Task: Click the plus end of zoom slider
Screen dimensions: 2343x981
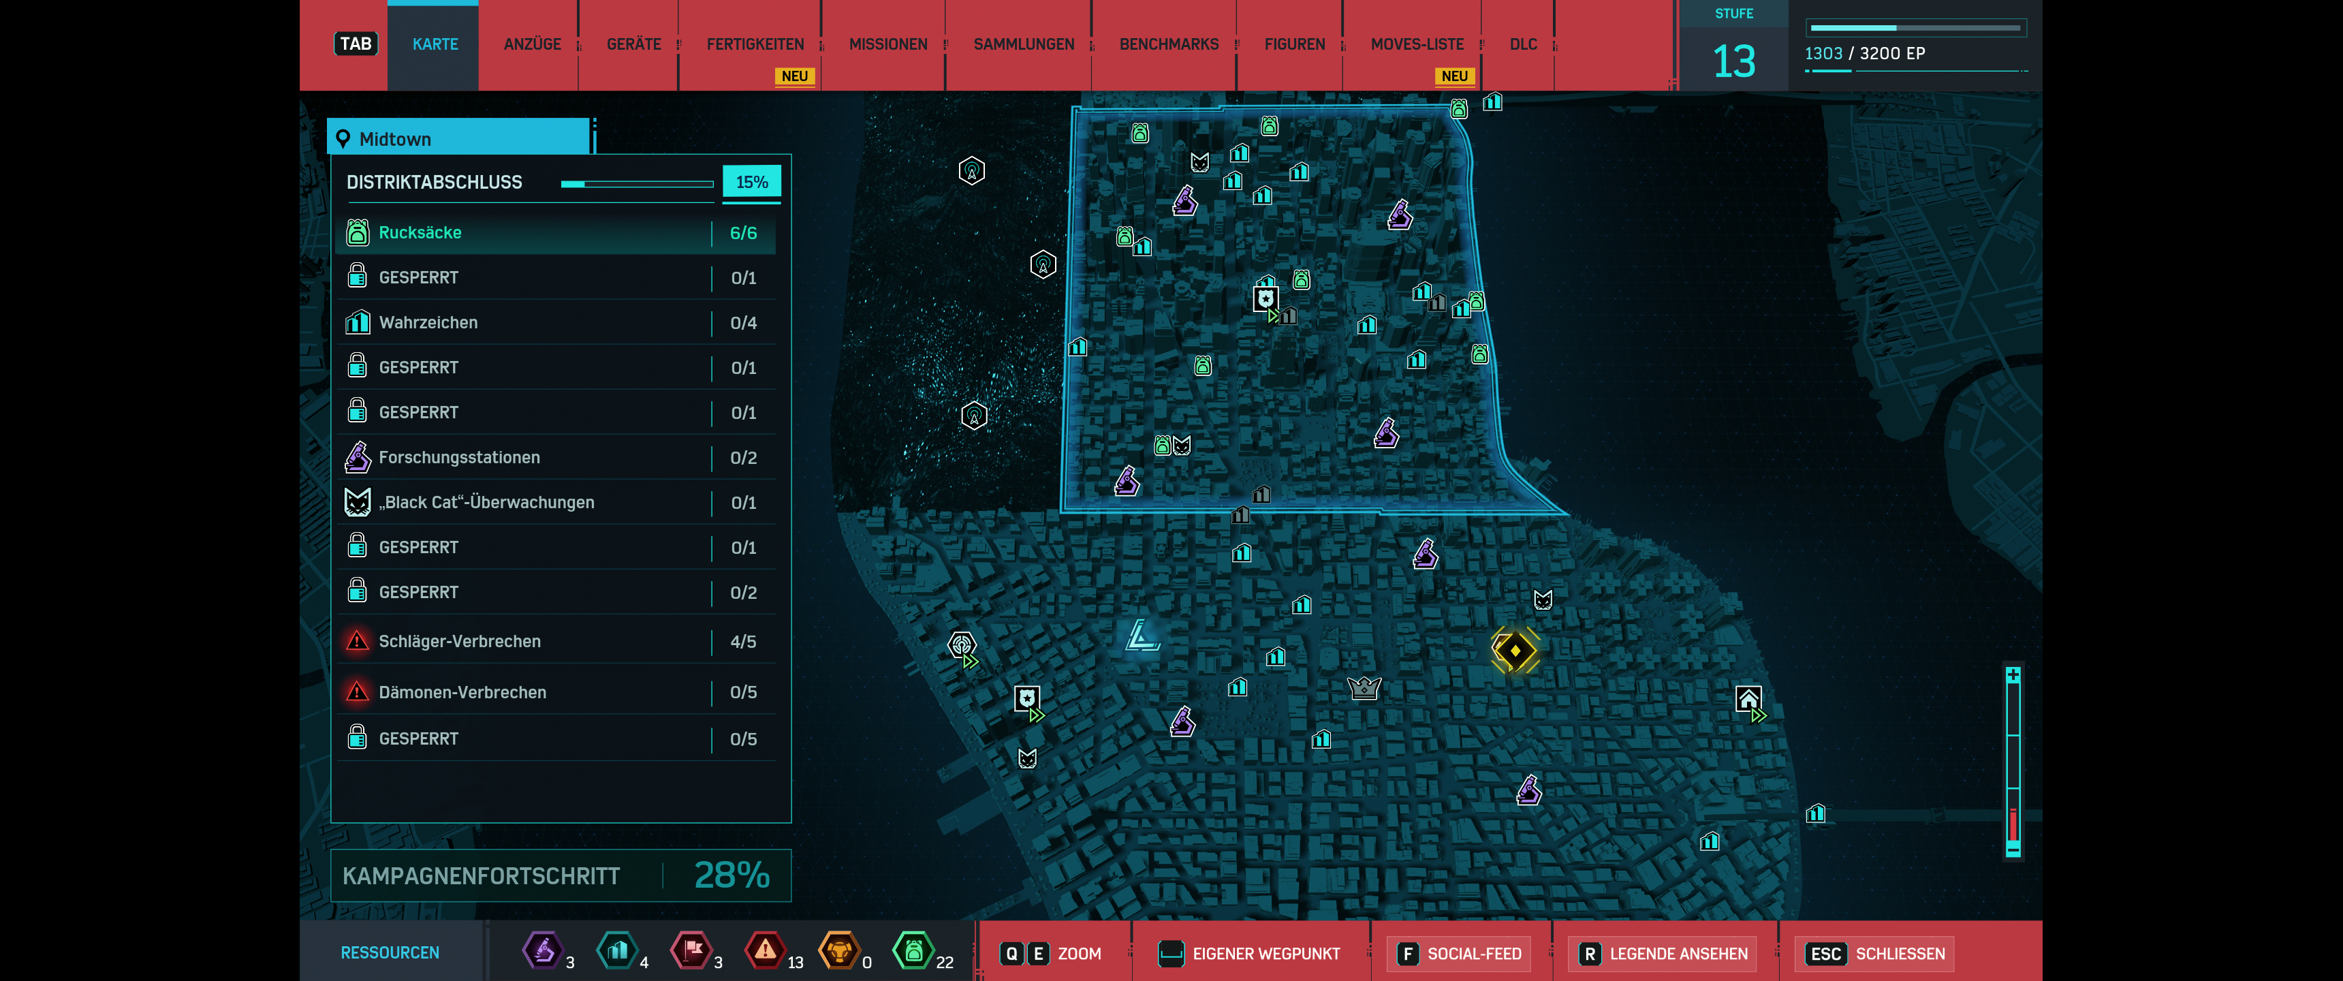Action: (x=2013, y=675)
